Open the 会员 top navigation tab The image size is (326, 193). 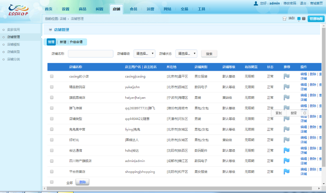[133, 9]
